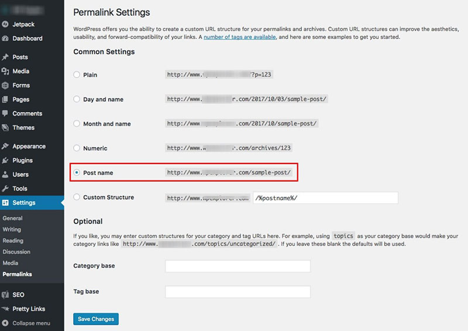This screenshot has height=331, width=468.
Task: Open Appearance via its paintbrush icon
Action: [x=5, y=146]
